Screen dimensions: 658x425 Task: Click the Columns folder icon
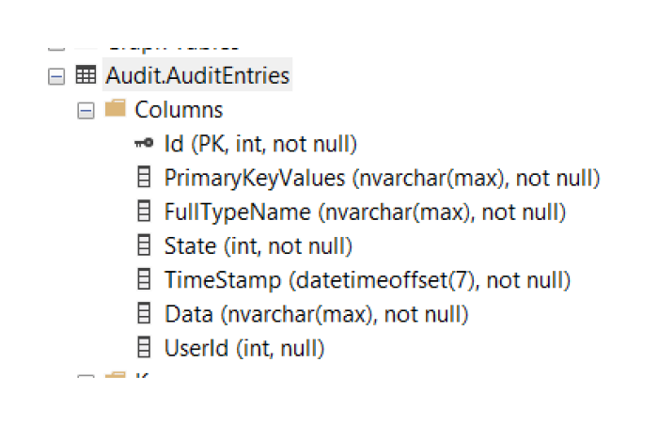tap(116, 109)
